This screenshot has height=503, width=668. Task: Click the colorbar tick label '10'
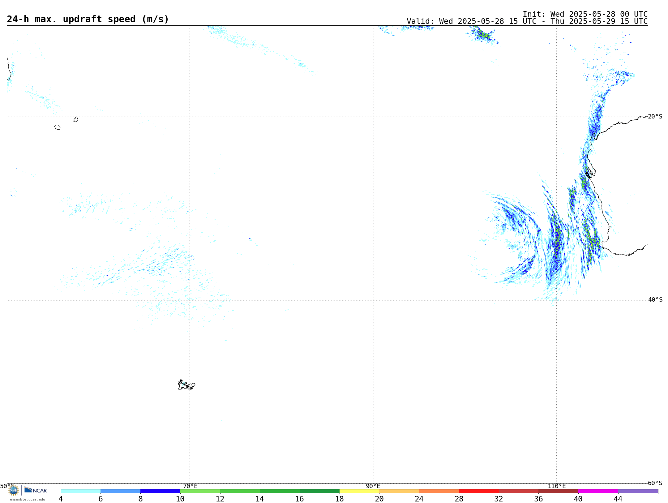point(180,499)
